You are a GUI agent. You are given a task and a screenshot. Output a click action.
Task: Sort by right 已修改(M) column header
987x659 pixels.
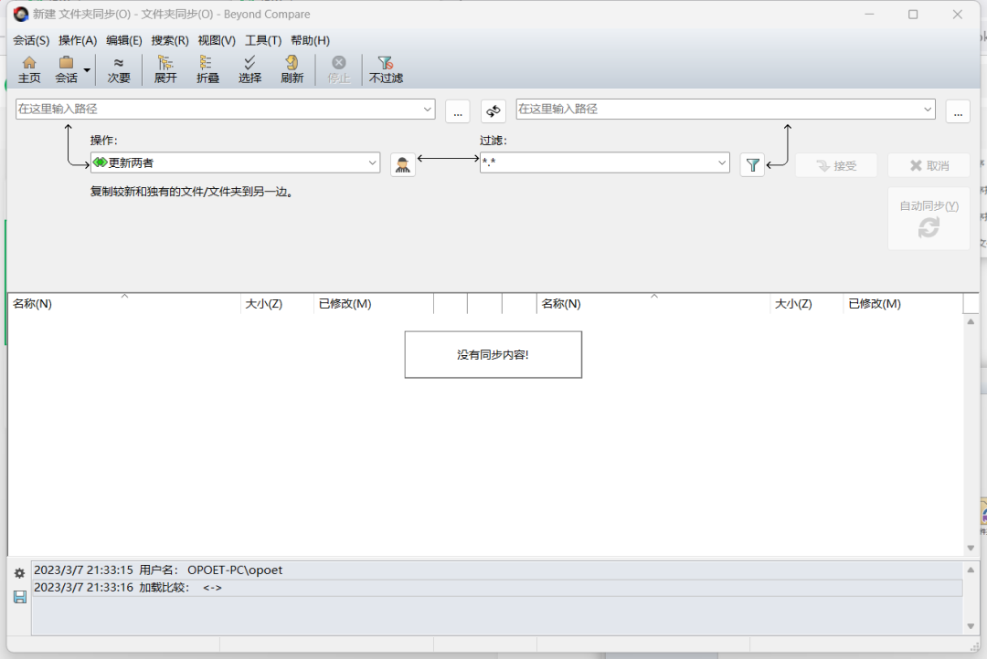903,304
